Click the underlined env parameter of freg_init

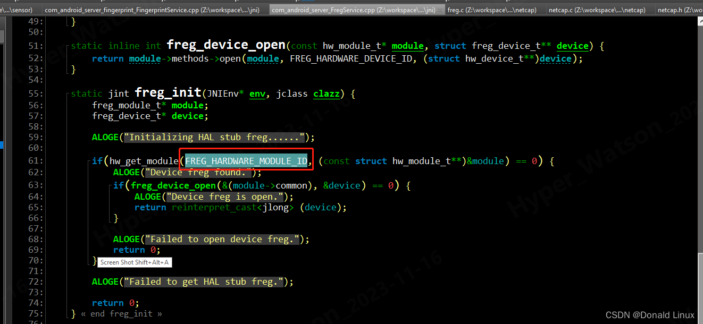257,93
